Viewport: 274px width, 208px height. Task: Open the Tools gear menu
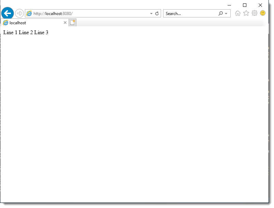(255, 13)
